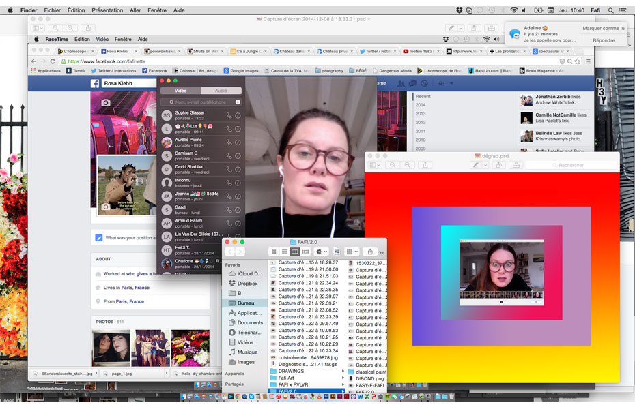Switch Finder to Cover Flow view
The height and width of the screenshot is (409, 635).
(305, 252)
